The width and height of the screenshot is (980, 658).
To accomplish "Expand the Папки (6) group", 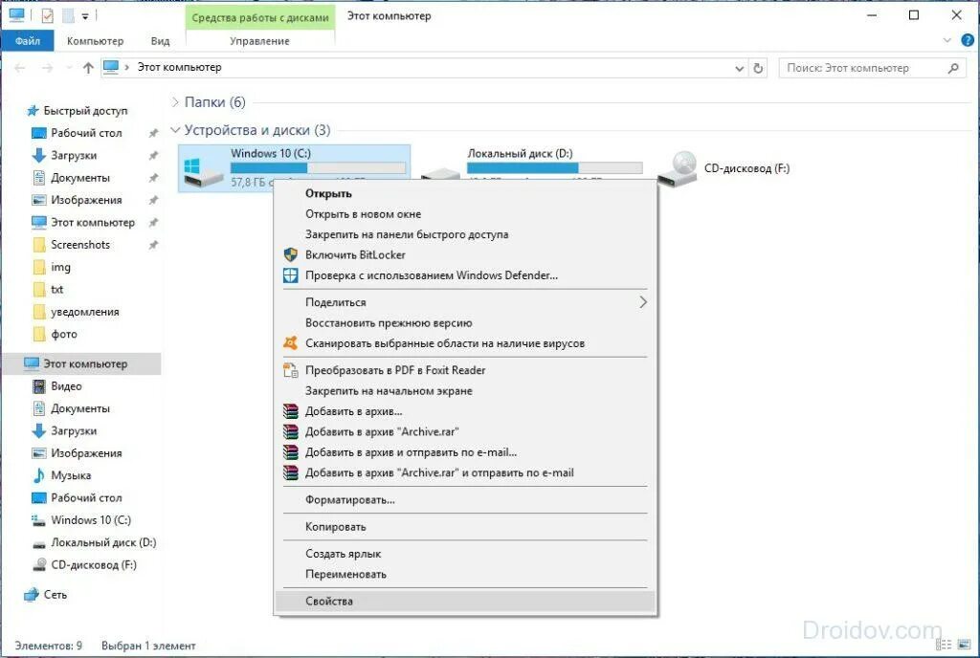I will (176, 101).
